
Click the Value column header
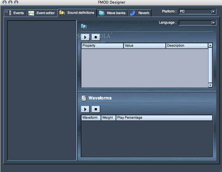(x=145, y=45)
